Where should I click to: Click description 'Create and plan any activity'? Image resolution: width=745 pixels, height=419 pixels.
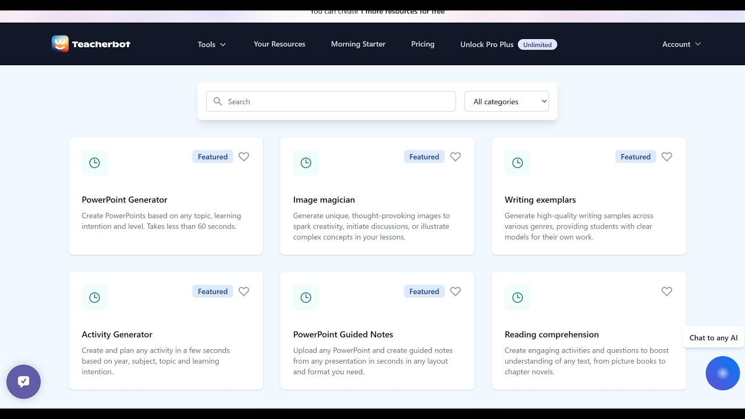[x=155, y=361]
